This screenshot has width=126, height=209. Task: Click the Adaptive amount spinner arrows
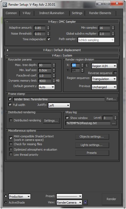(x=48, y=28)
